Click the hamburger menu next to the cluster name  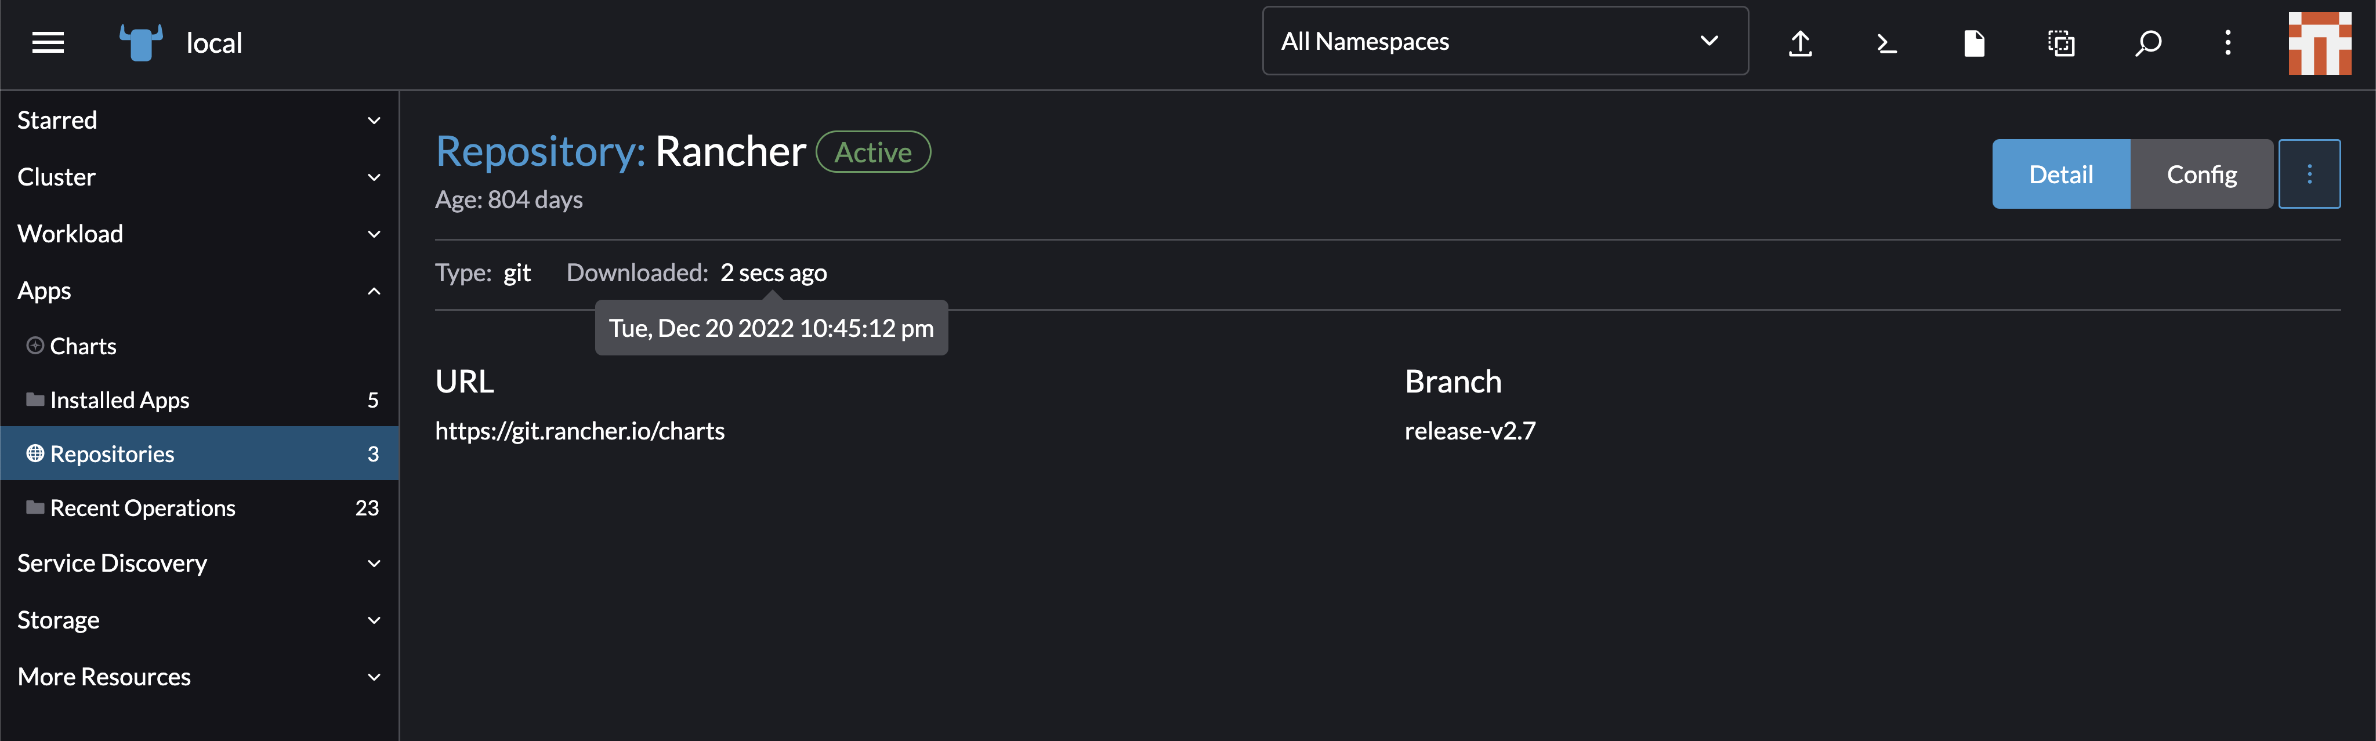(47, 42)
